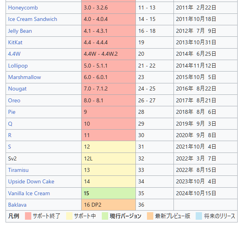Select version cell 5.0 - 5.1.1
244x228 pixels.
point(109,66)
